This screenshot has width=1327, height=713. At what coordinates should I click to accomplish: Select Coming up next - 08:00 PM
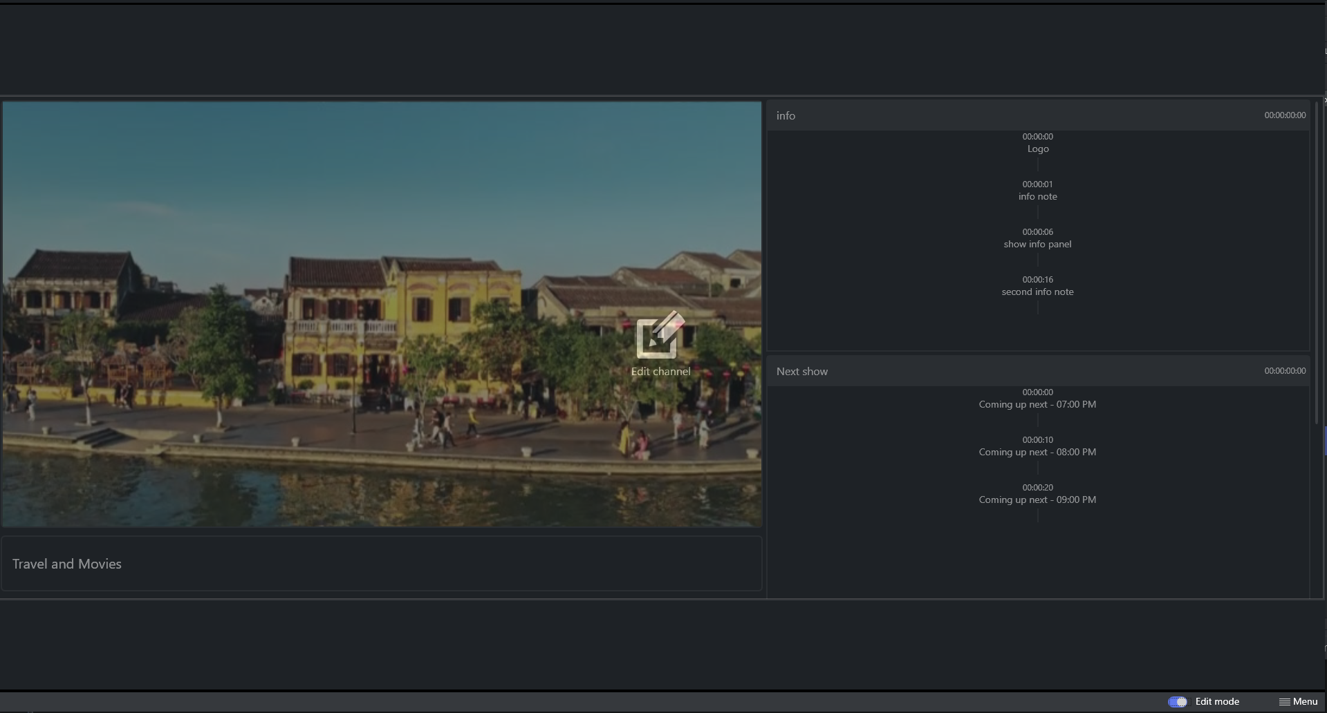coord(1037,452)
